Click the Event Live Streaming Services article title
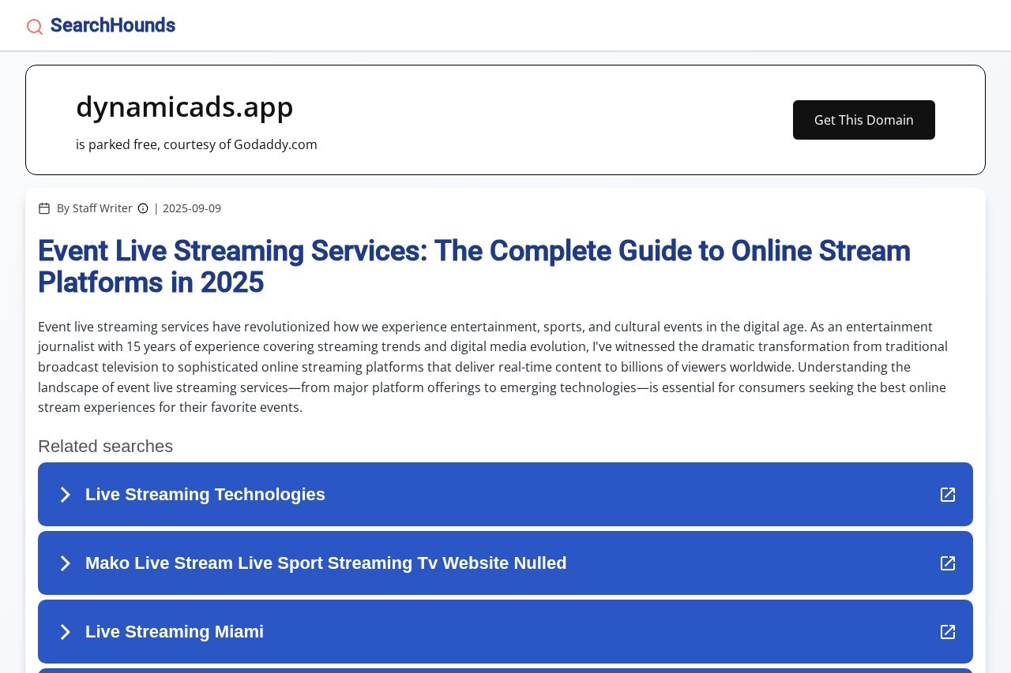The height and width of the screenshot is (673, 1011). 474,267
